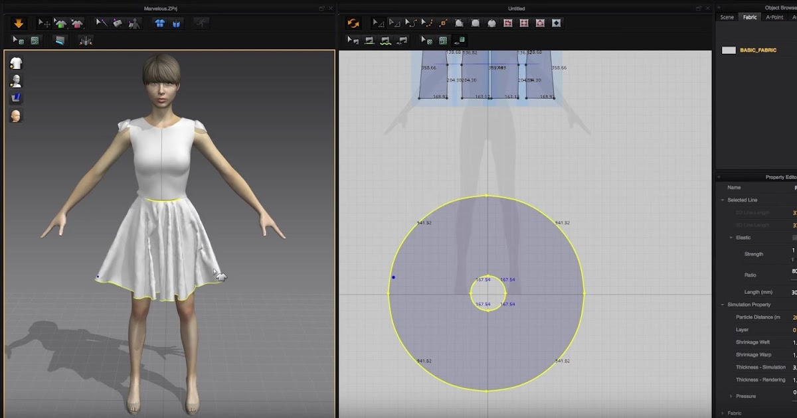Select the Rectangle pattern tool
The height and width of the screenshot is (418, 797).
[476, 25]
